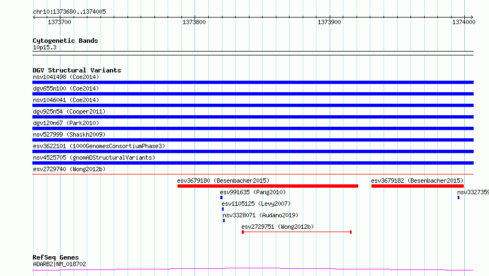
Task: Select the blue bar under dgv925n54
Action: coord(253,117)
